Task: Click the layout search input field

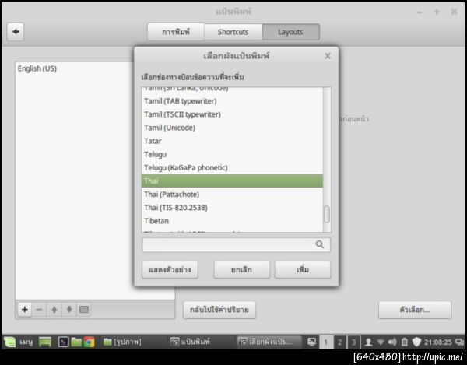Action: coord(236,244)
